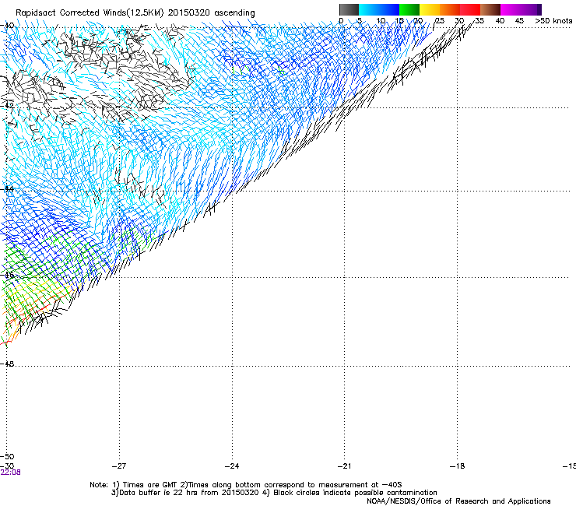Click the legend label '25'
Viewport: 576px width, 506px height.
coord(439,21)
